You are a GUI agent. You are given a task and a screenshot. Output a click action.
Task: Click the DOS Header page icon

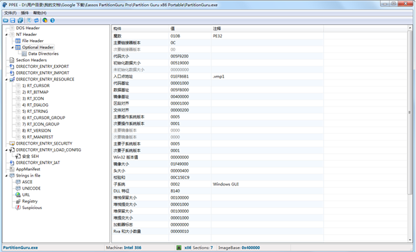(12, 28)
